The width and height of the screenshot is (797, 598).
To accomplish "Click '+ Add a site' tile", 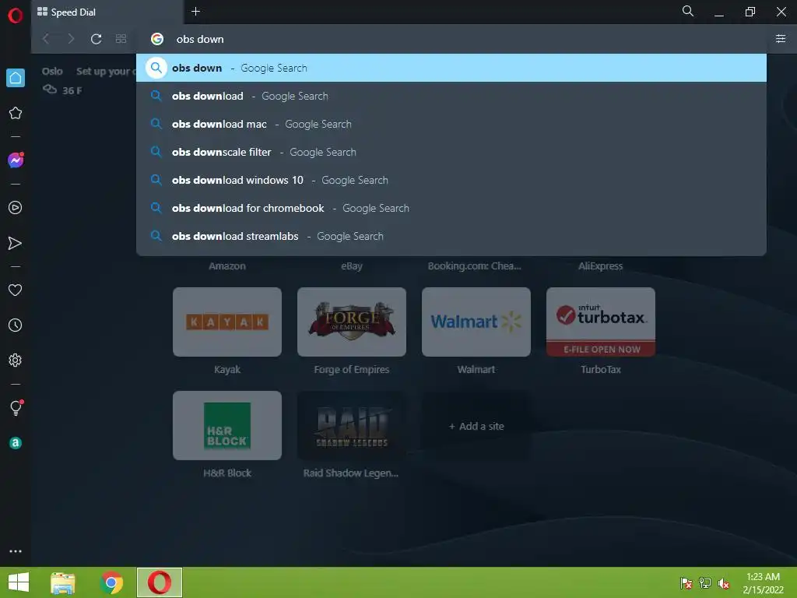I will [476, 426].
